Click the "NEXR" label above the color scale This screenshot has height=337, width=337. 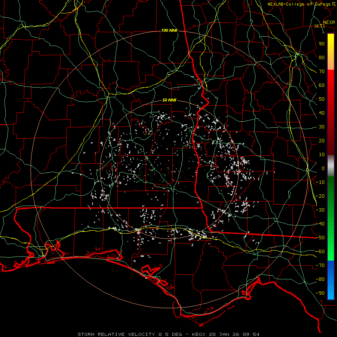(329, 22)
